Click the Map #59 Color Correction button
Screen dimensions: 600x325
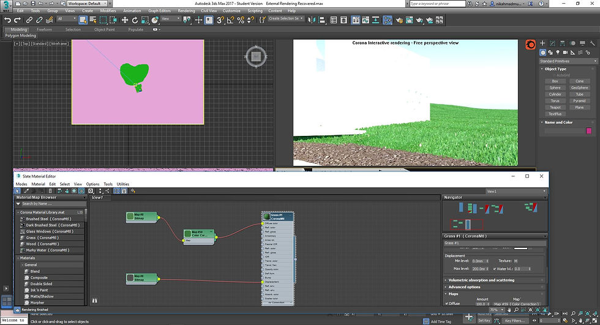[517, 304]
